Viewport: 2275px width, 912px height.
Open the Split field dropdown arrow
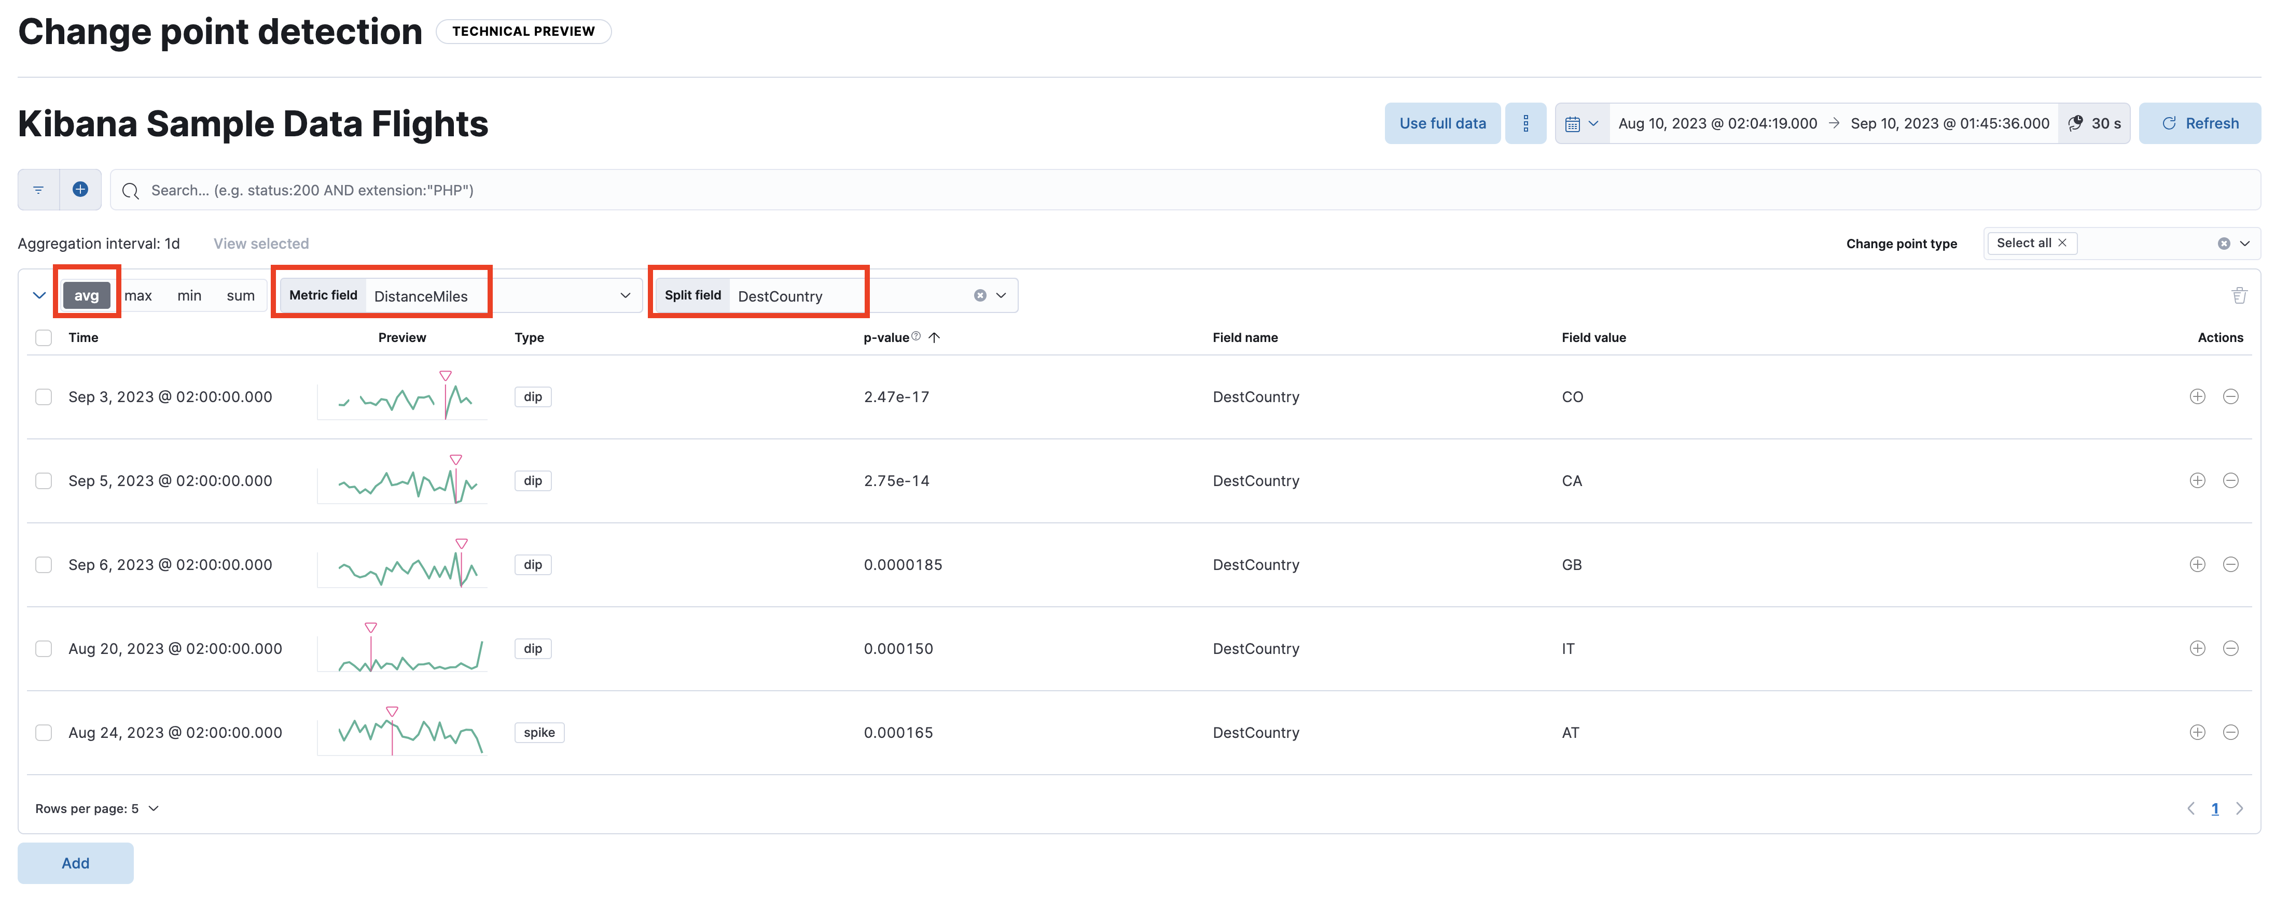1002,295
